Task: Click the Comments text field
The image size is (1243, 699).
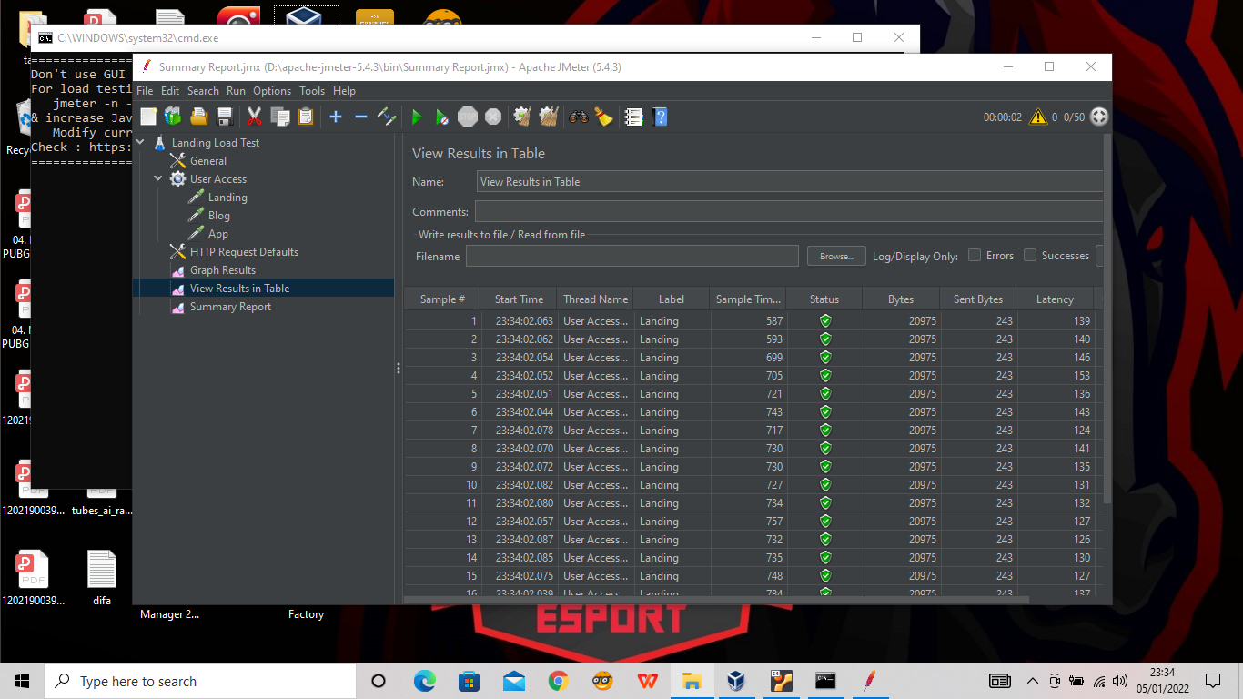Action: [x=789, y=211]
